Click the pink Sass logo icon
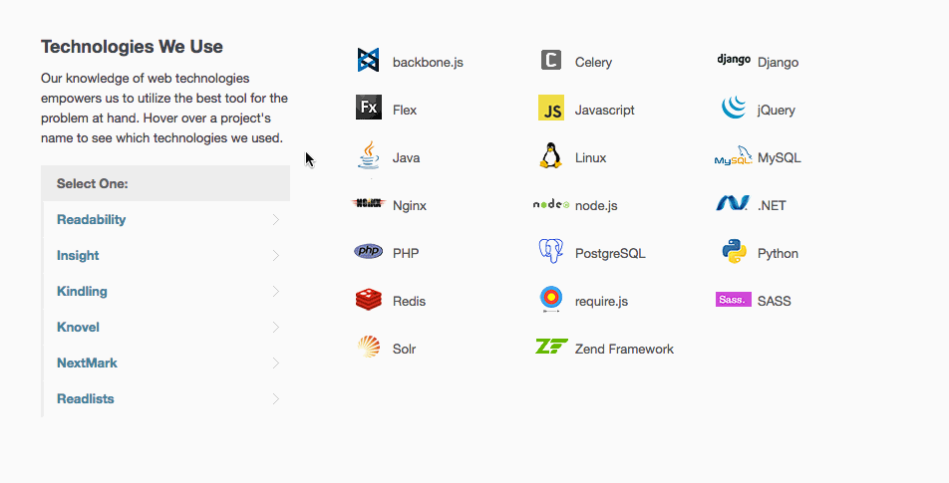The width and height of the screenshot is (949, 483). tap(734, 299)
